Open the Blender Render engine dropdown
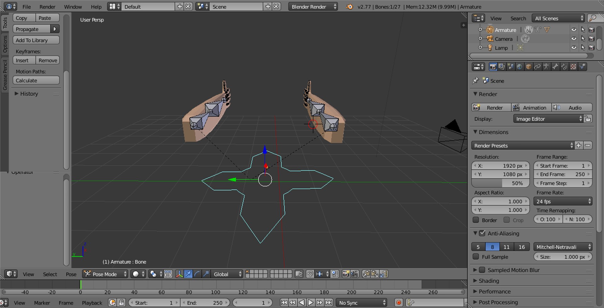This screenshot has height=308, width=604. pyautogui.click(x=313, y=7)
